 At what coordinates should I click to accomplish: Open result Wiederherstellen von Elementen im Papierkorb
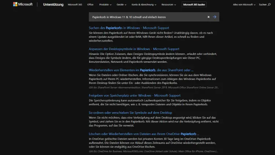click(x=141, y=70)
